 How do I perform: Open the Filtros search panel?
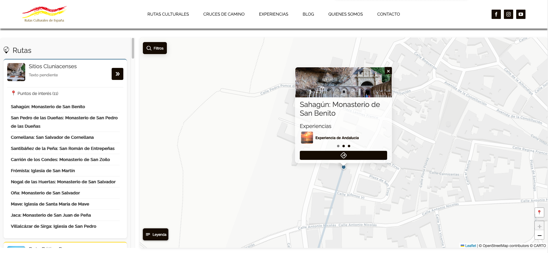(155, 48)
